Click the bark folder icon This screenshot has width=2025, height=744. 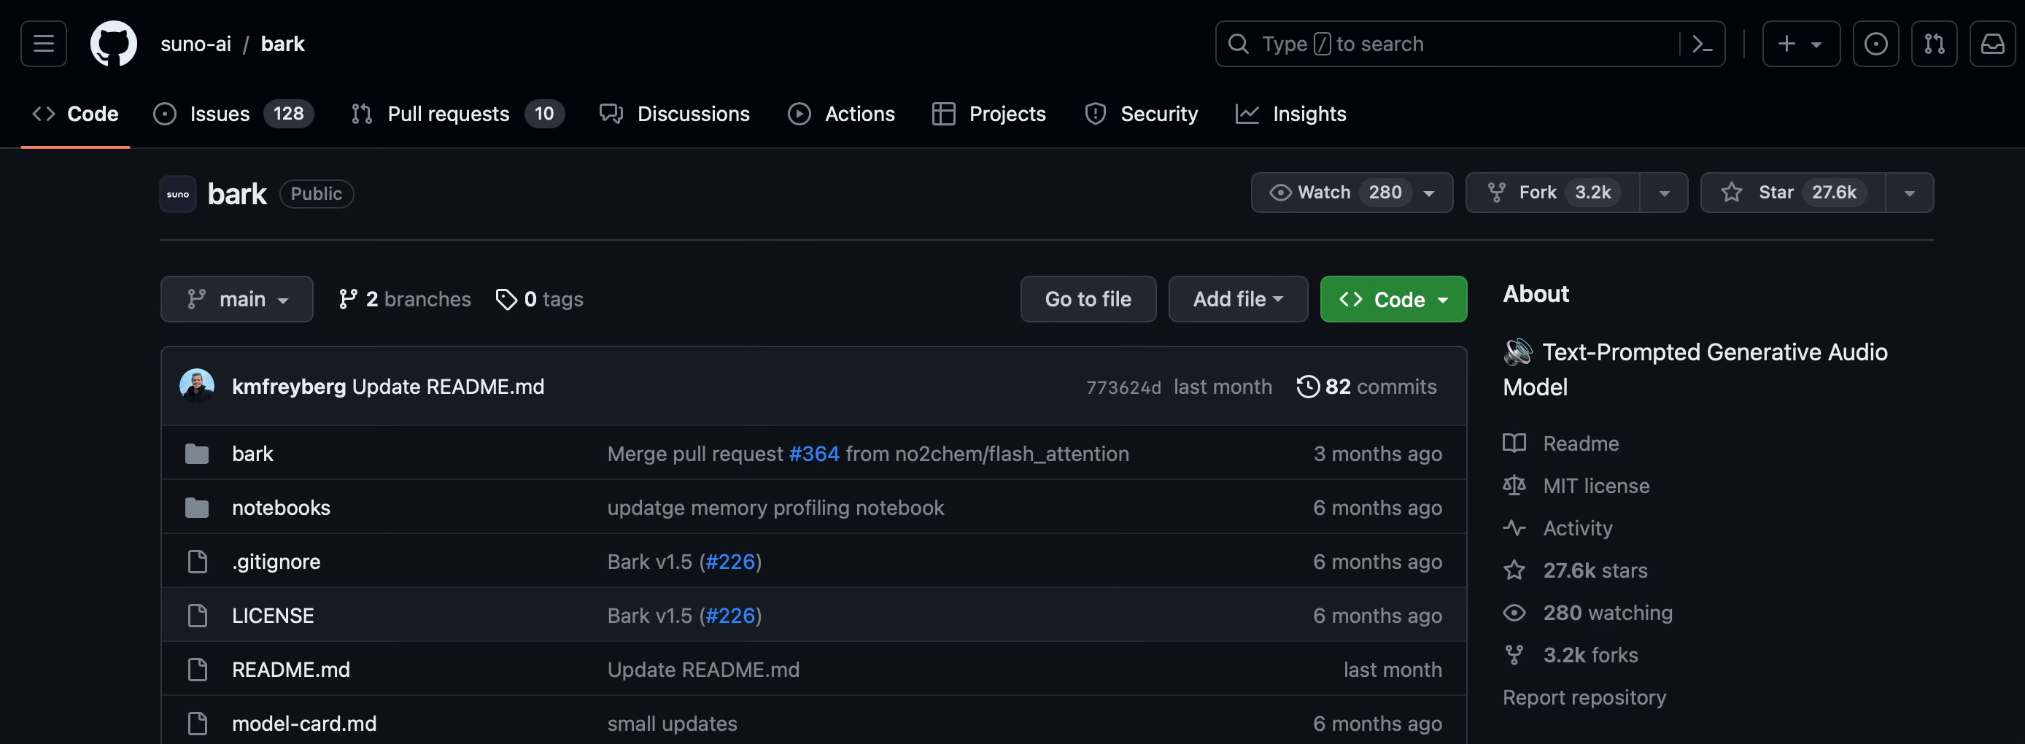(196, 453)
